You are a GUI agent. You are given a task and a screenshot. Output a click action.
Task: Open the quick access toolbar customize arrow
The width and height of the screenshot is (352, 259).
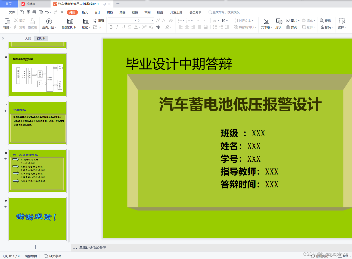click(x=62, y=12)
